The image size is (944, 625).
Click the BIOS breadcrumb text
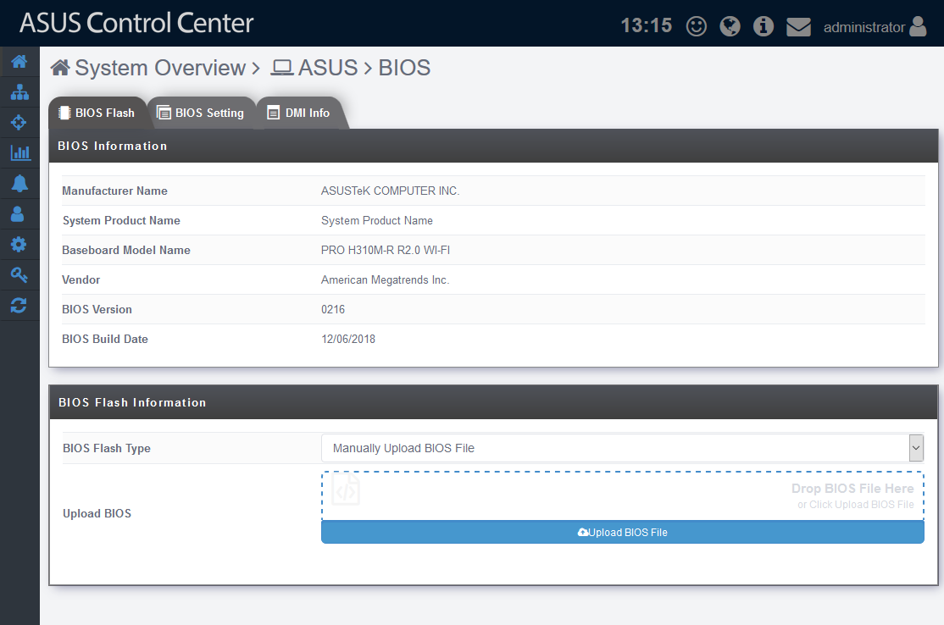[x=404, y=68]
